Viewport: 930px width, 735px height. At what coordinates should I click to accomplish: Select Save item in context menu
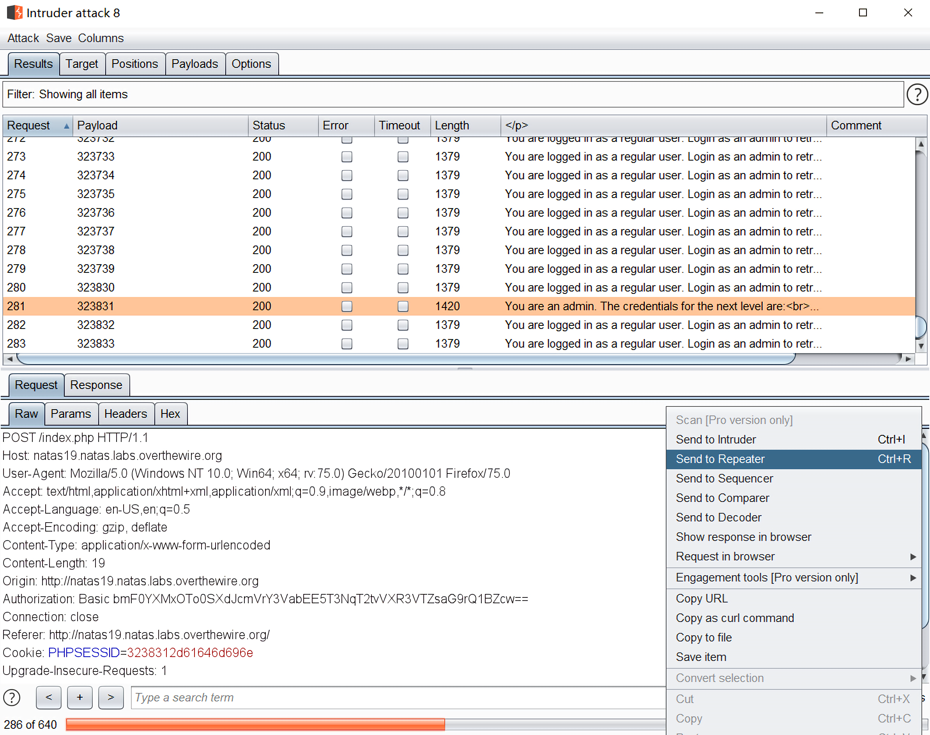794,657
